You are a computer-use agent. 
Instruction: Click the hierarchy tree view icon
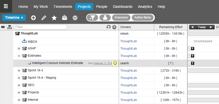10,27
